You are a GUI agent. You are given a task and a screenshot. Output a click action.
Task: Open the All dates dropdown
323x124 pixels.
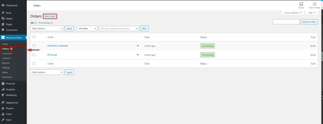click(87, 28)
